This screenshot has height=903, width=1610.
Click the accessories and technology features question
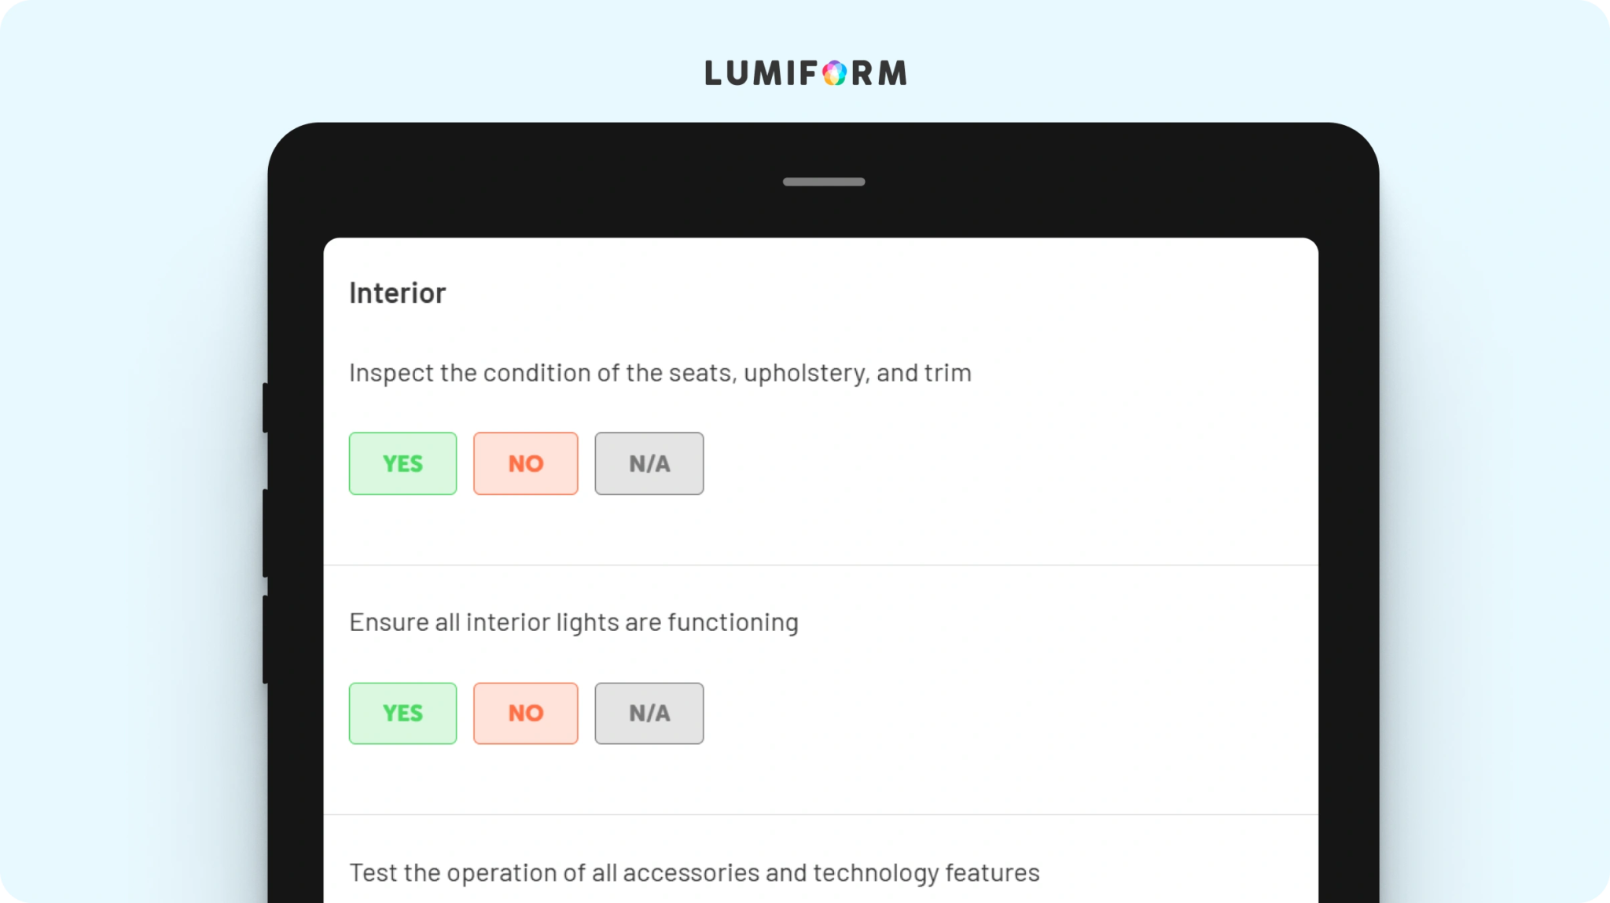(694, 873)
